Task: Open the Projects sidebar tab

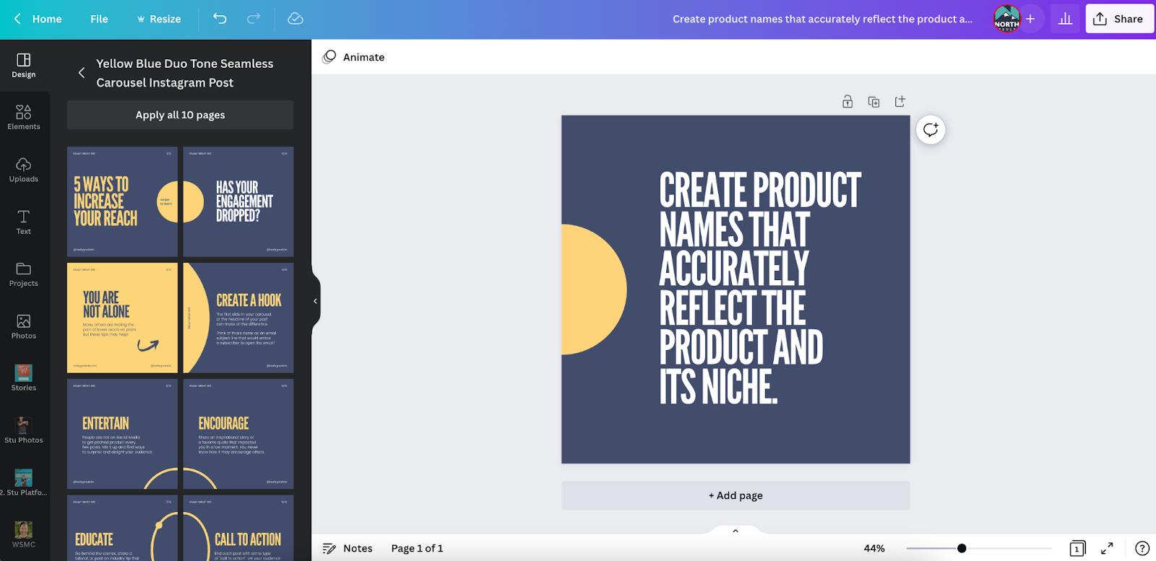Action: (24, 274)
